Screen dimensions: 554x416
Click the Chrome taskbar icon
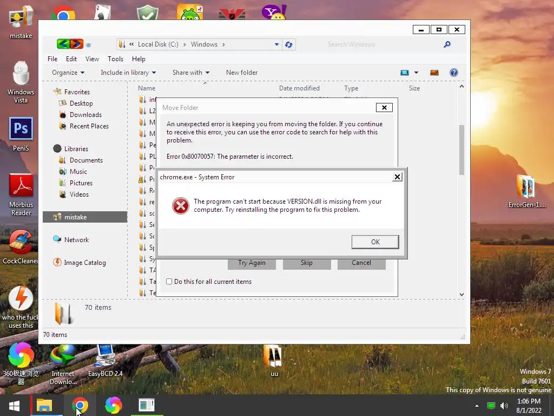point(80,405)
